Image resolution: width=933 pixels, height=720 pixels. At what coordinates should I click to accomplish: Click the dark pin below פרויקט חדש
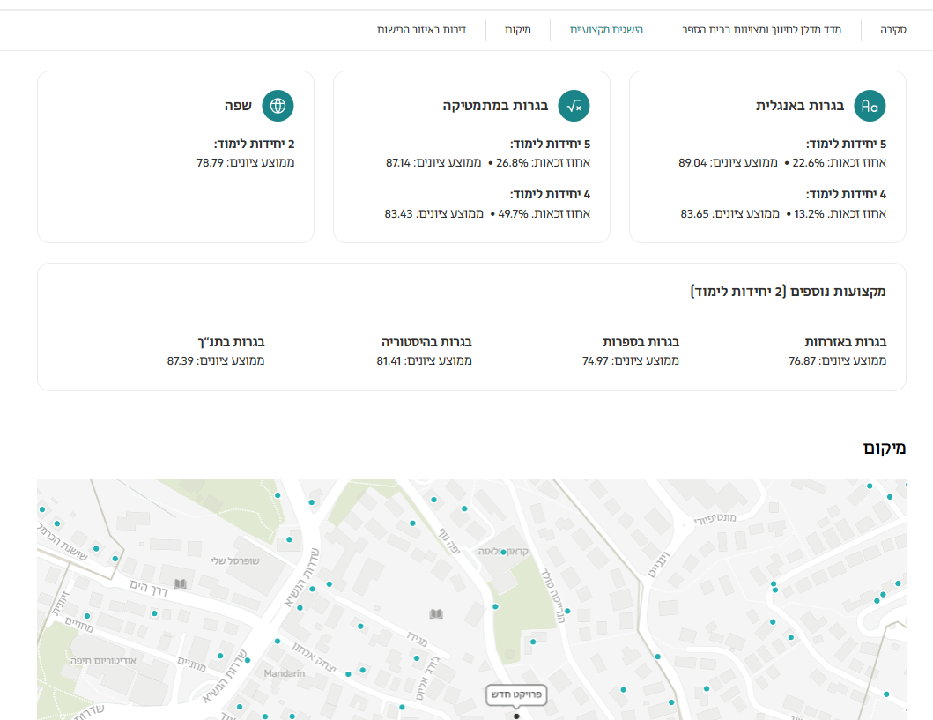516,716
